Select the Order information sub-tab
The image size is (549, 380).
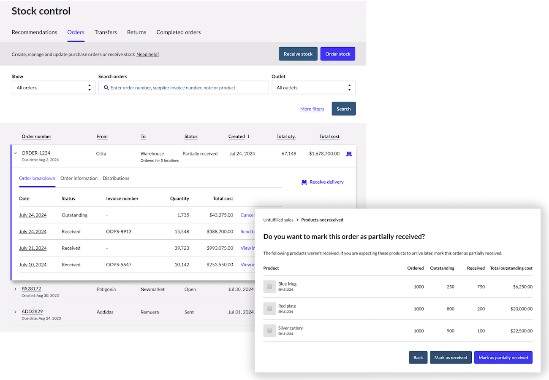[x=79, y=178]
